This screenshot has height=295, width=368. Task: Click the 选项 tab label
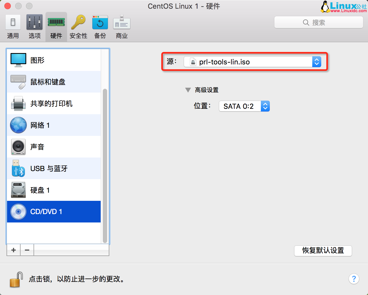tap(35, 36)
